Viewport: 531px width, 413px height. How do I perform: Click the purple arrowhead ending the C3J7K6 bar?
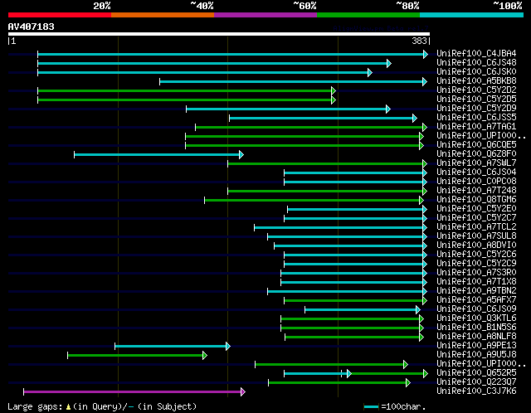[x=243, y=392]
